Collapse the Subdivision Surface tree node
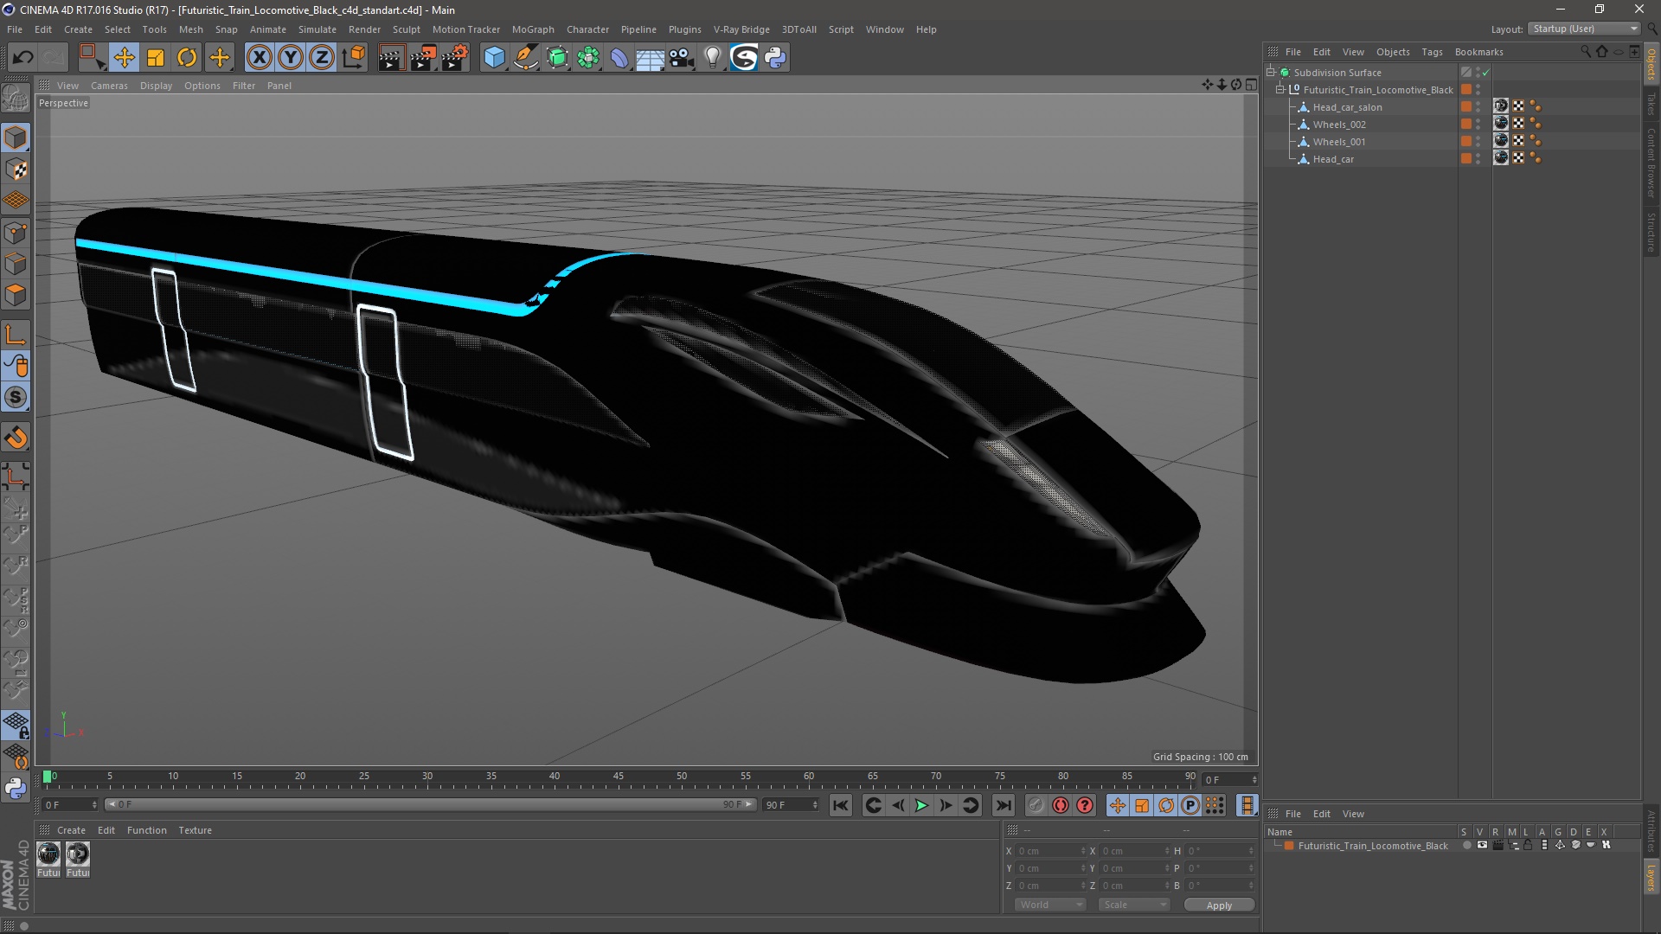 pos(1271,73)
